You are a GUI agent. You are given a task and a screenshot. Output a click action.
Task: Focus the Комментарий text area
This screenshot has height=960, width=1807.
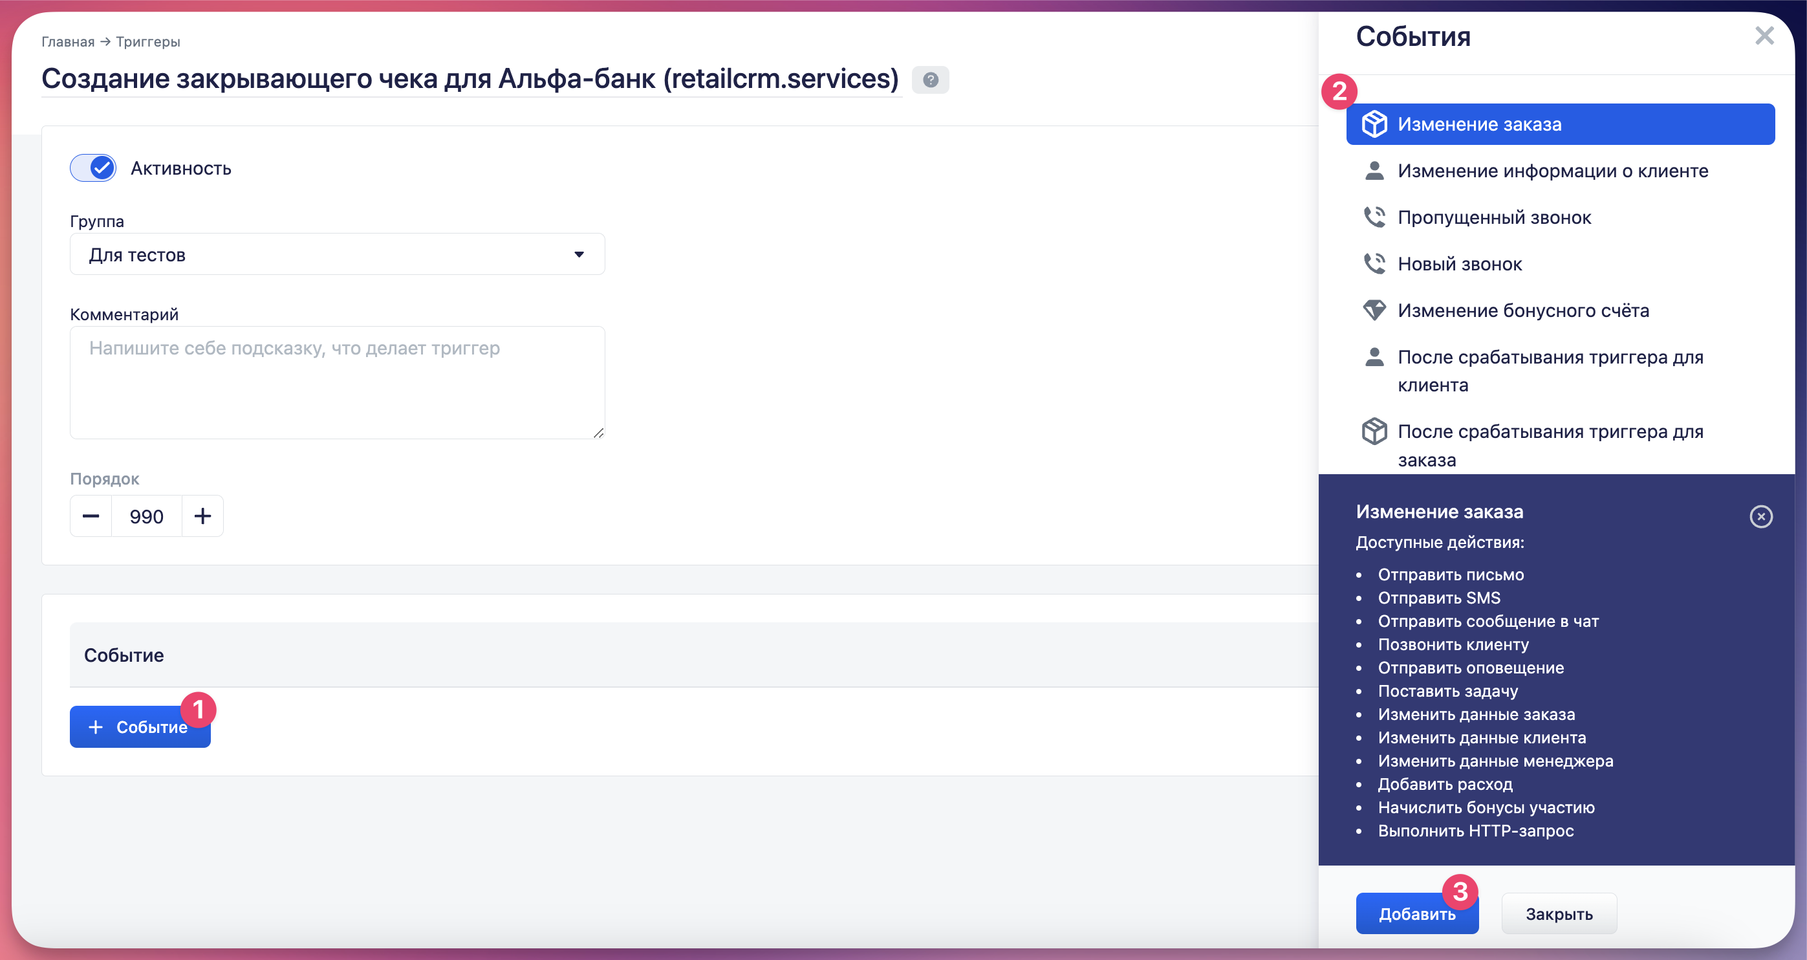click(337, 382)
